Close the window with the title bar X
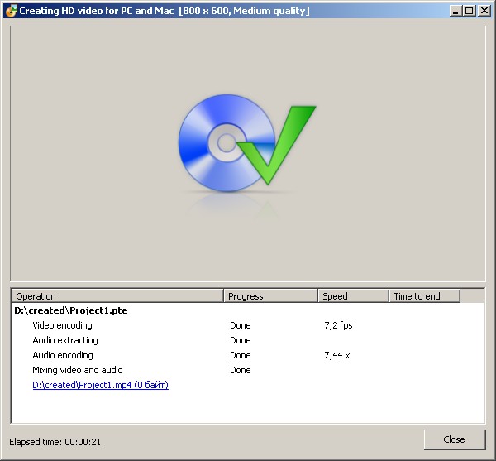 (x=483, y=11)
